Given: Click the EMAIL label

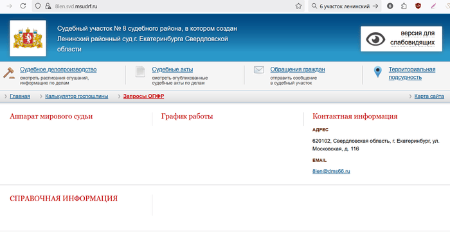Looking at the screenshot, I should click(x=319, y=160).
